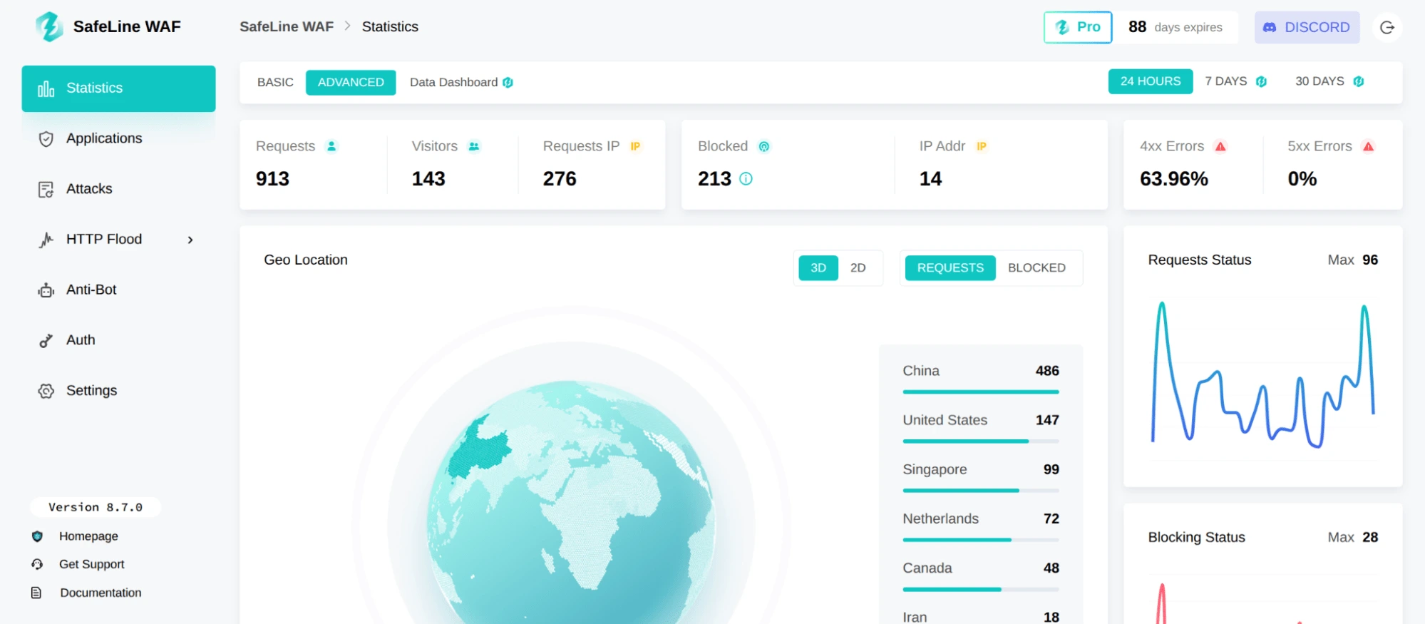This screenshot has width=1425, height=624.
Task: Click the 63.96% 4xx Errors value
Action: tap(1173, 179)
